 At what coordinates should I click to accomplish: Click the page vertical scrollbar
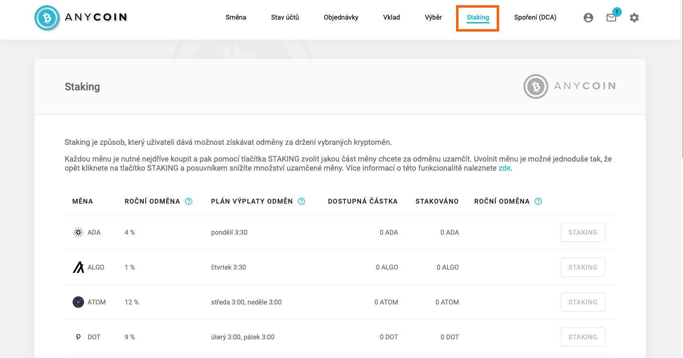tap(681, 79)
